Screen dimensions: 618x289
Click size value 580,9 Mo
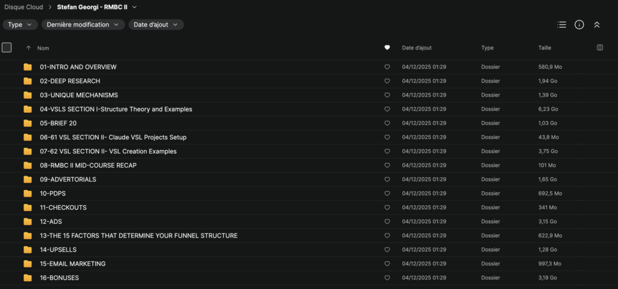[x=550, y=67]
